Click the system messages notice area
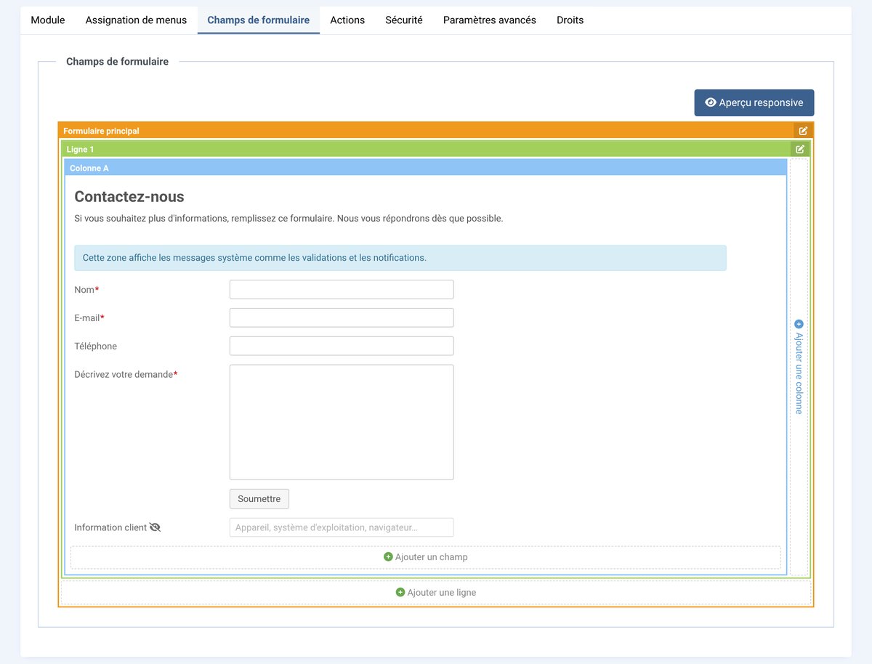Screen dimensions: 872x664 click(400, 258)
